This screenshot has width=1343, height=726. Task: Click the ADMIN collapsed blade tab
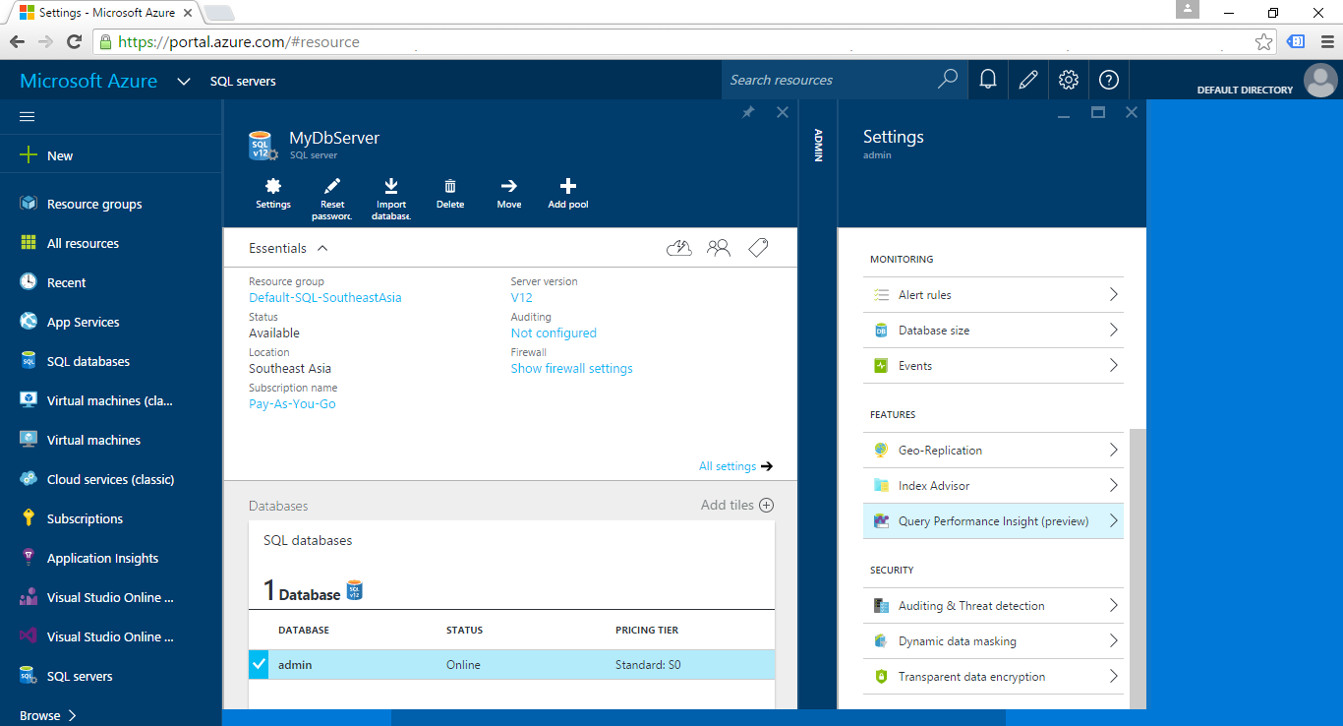click(818, 145)
